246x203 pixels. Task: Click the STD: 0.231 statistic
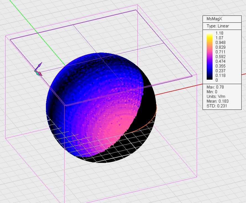click(216, 106)
